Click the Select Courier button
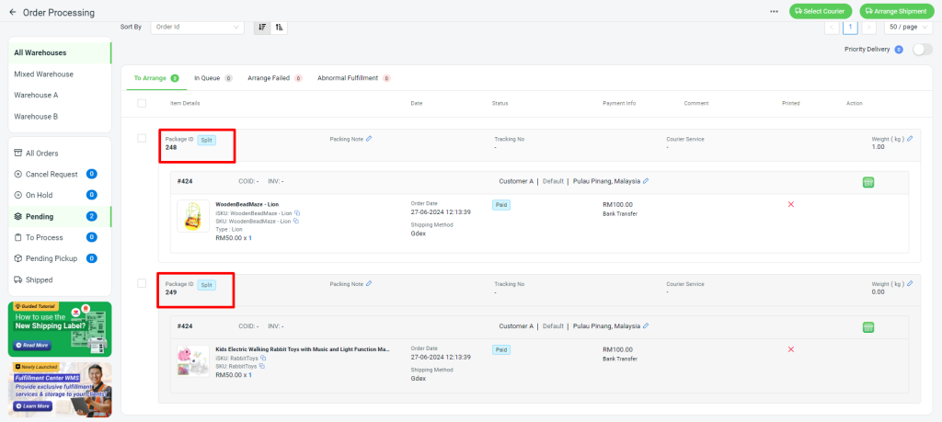 click(820, 11)
